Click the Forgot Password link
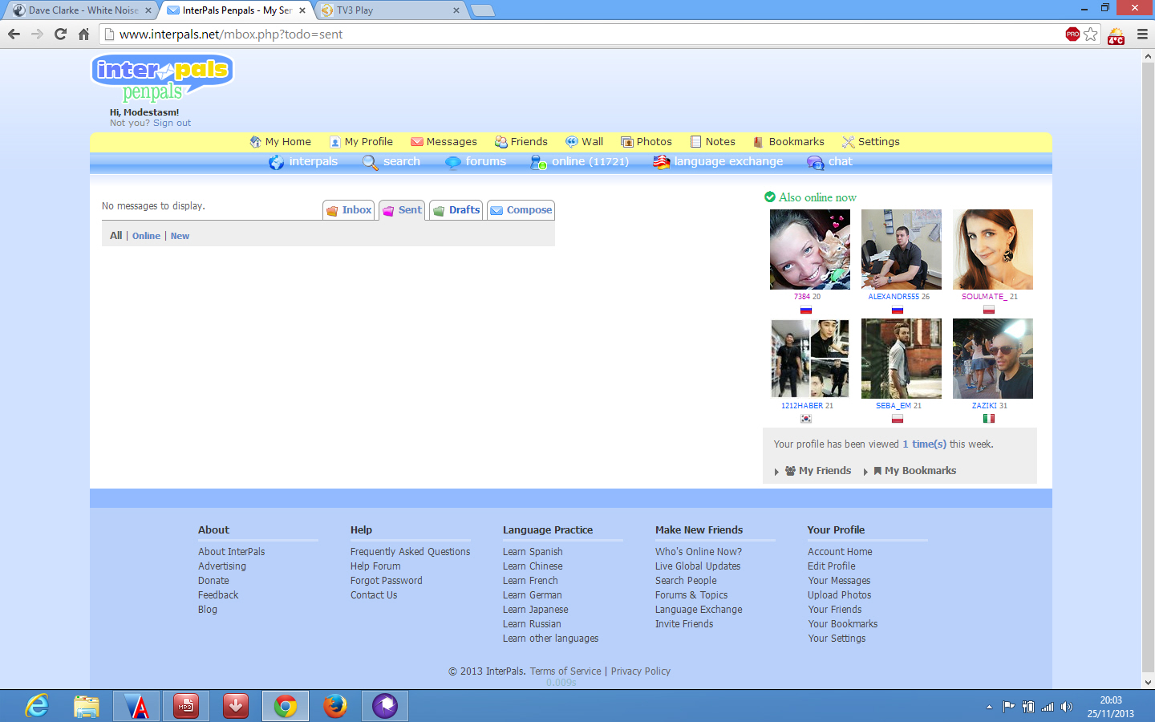 (386, 581)
